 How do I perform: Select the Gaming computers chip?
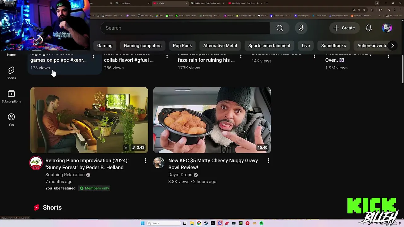tap(143, 46)
